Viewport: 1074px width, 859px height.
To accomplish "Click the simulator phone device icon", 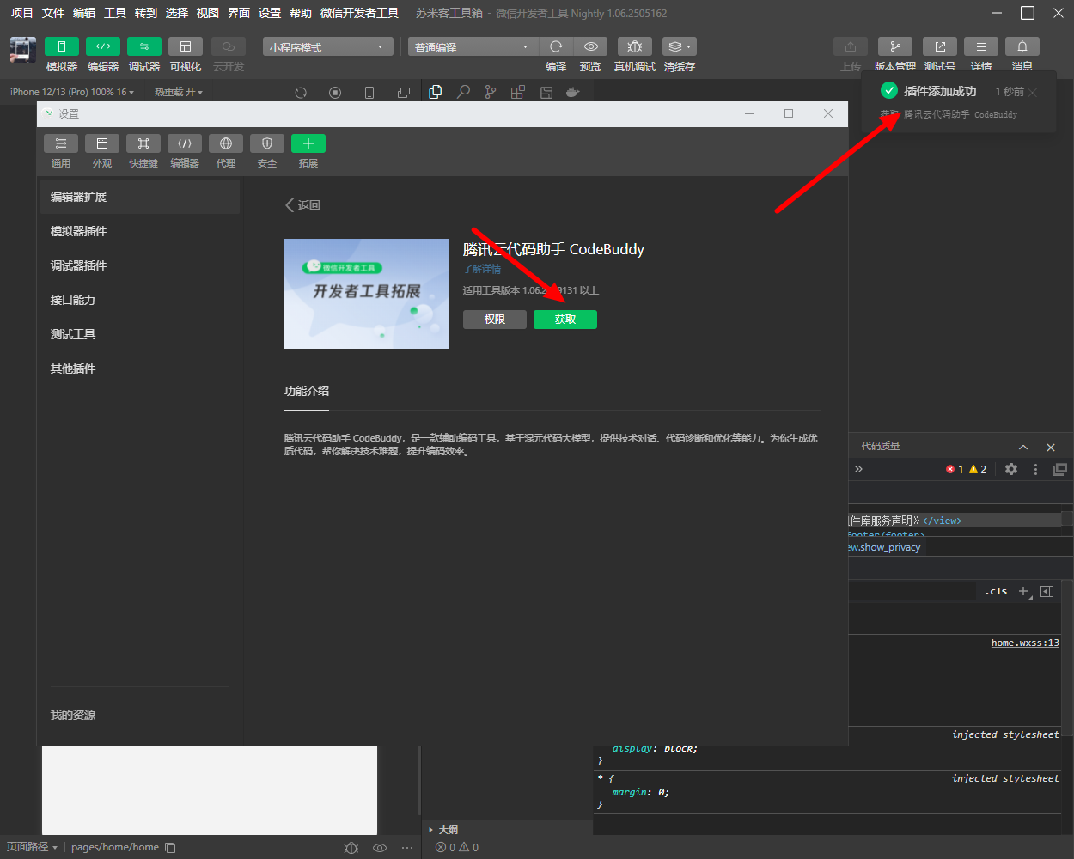I will 369,93.
